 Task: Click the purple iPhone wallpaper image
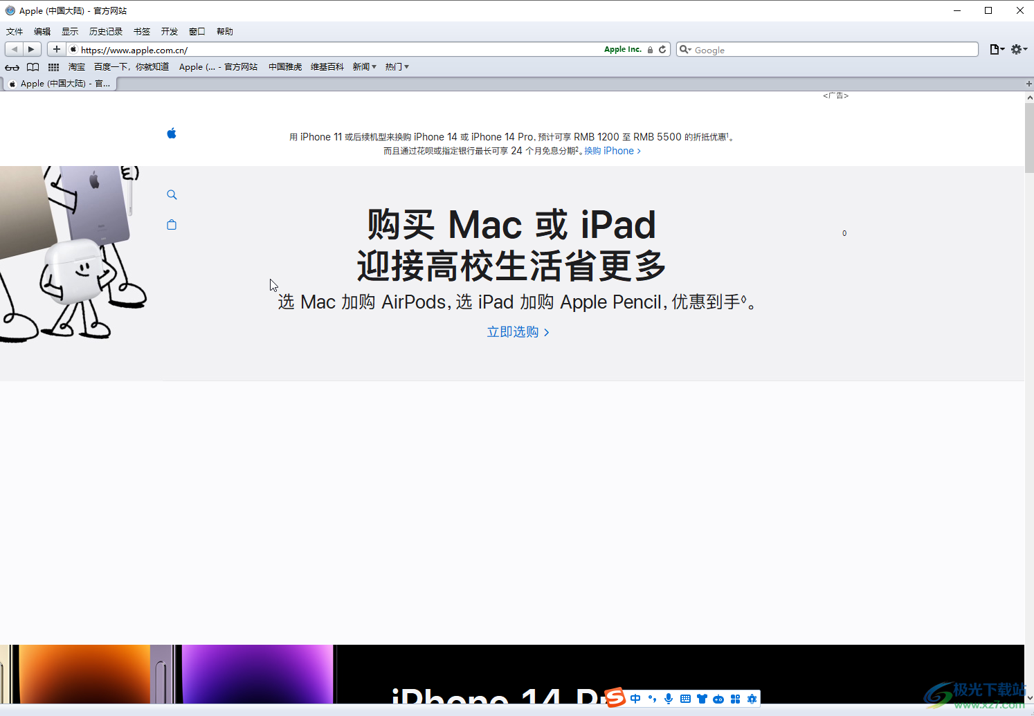(x=257, y=674)
